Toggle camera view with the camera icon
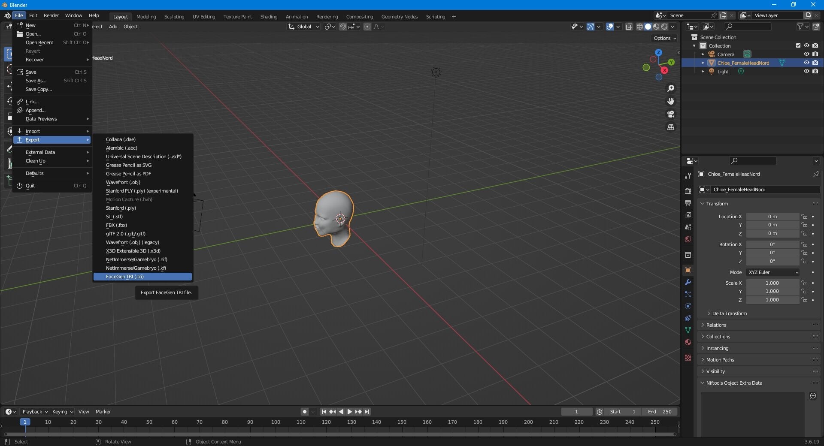 tap(670, 114)
